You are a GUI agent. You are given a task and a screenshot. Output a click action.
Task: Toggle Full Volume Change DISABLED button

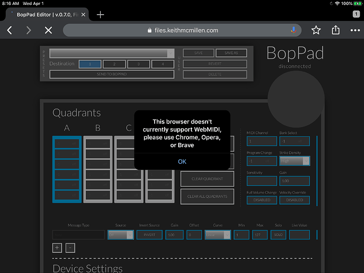[x=262, y=200]
